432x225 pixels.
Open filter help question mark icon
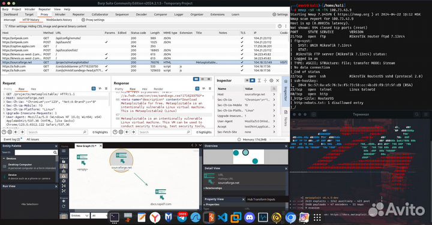pos(280,26)
